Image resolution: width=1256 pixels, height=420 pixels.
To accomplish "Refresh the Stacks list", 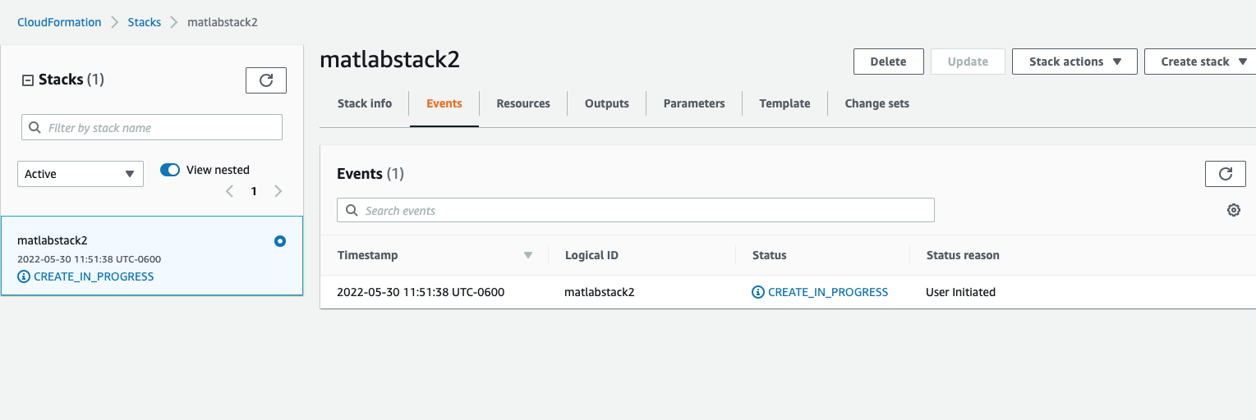I will pos(265,80).
